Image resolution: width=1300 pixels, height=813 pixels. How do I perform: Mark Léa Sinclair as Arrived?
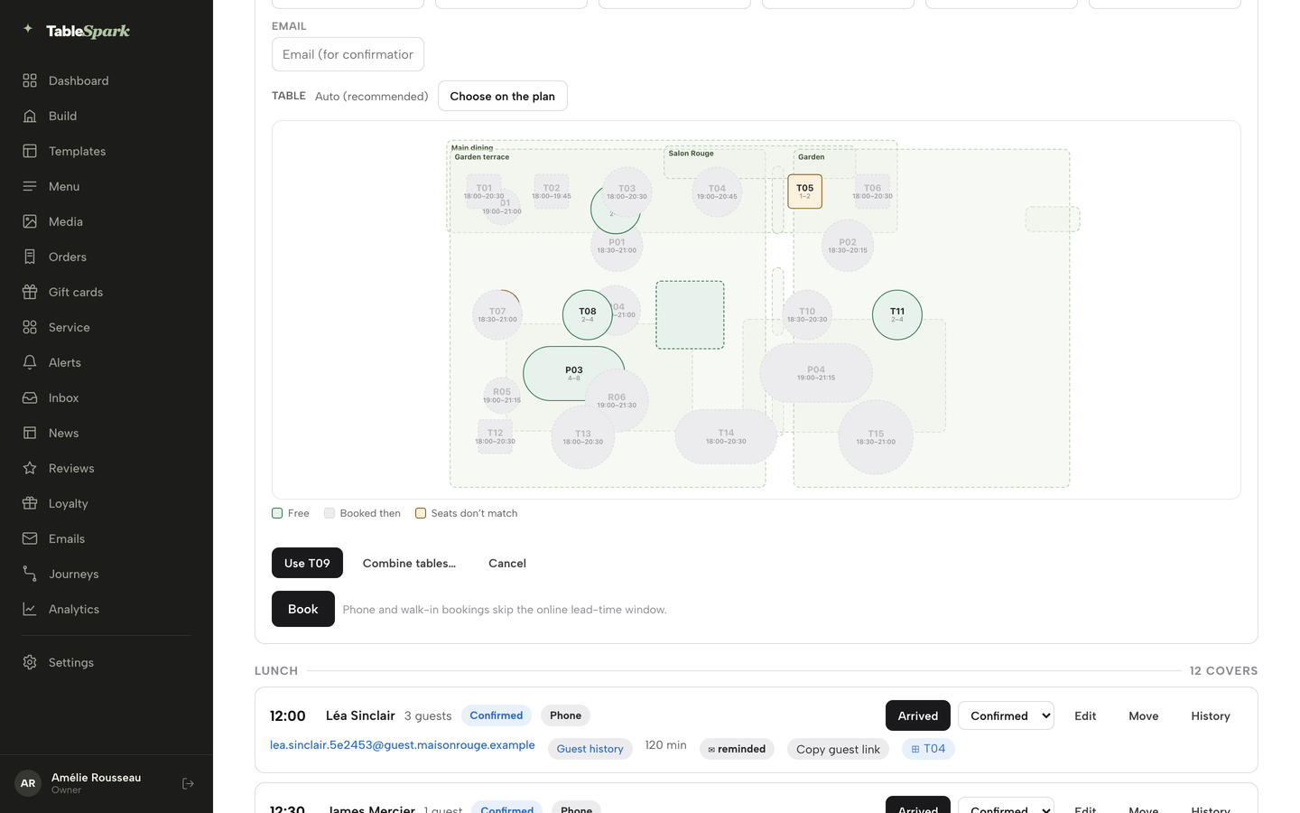click(918, 715)
